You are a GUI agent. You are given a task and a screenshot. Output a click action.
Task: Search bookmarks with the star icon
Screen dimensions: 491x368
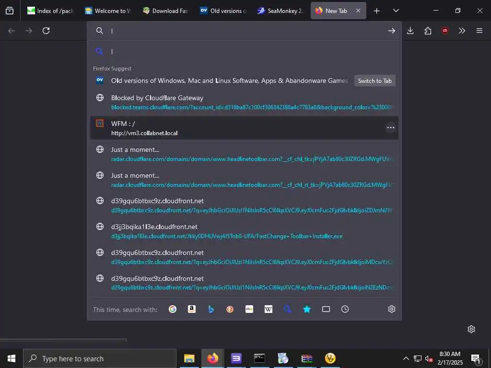click(307, 309)
